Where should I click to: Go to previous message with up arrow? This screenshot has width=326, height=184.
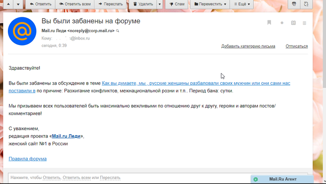pyautogui.click(x=8, y=4)
